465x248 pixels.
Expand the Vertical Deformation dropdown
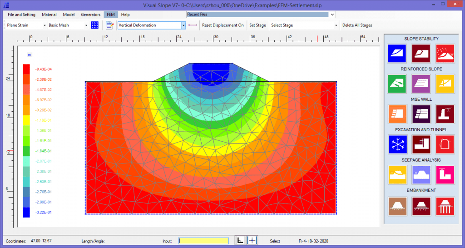(183, 25)
